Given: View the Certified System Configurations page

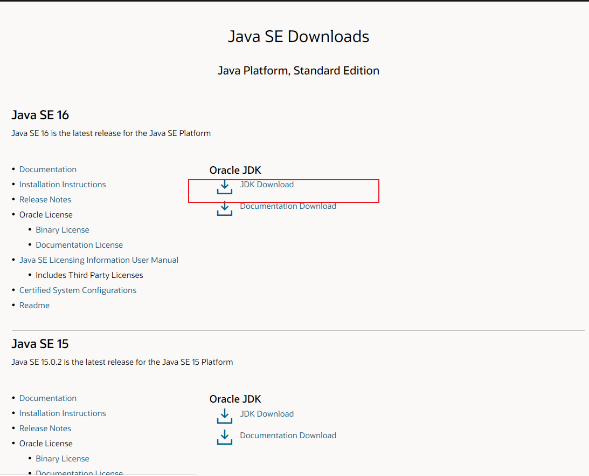Looking at the screenshot, I should 78,290.
